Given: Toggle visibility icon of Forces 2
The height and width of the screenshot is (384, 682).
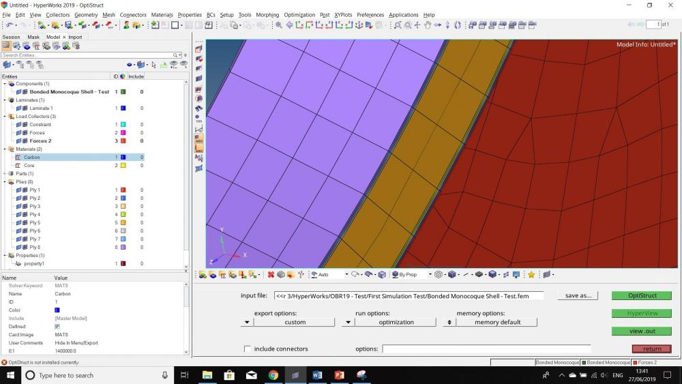Looking at the screenshot, I should pyautogui.click(x=18, y=141).
